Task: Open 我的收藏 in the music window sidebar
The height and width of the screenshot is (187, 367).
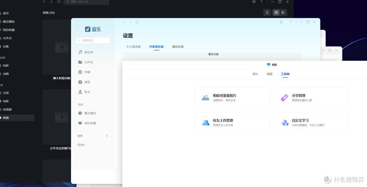Action: (x=87, y=123)
